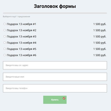The image size is (111, 111).
Task: Click the Подарок 13 ноября #5 label text
Action: pos(22,49)
